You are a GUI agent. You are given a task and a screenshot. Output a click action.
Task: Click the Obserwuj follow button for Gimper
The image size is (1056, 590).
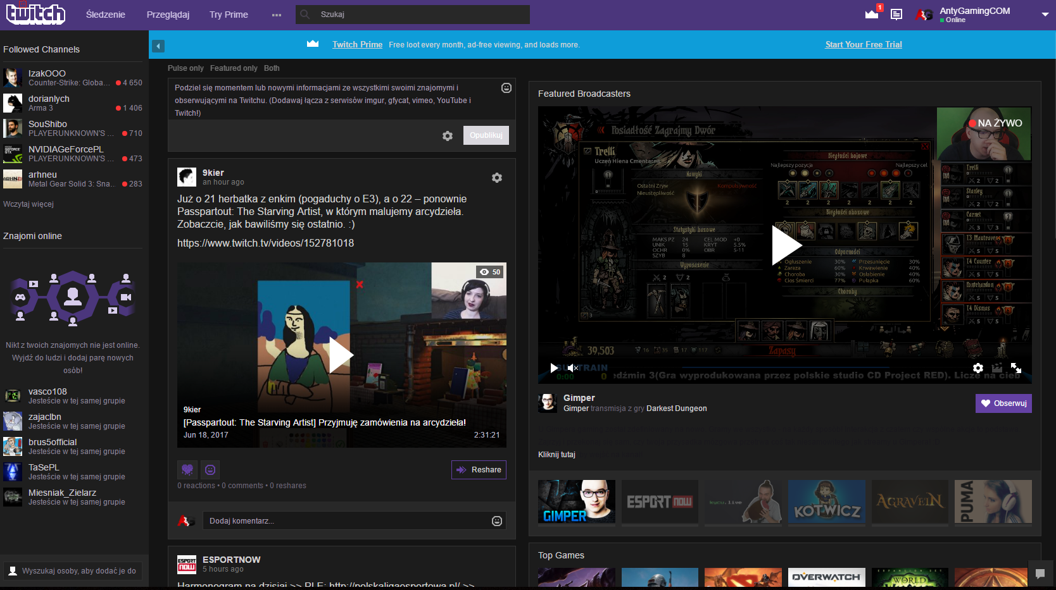point(1003,403)
